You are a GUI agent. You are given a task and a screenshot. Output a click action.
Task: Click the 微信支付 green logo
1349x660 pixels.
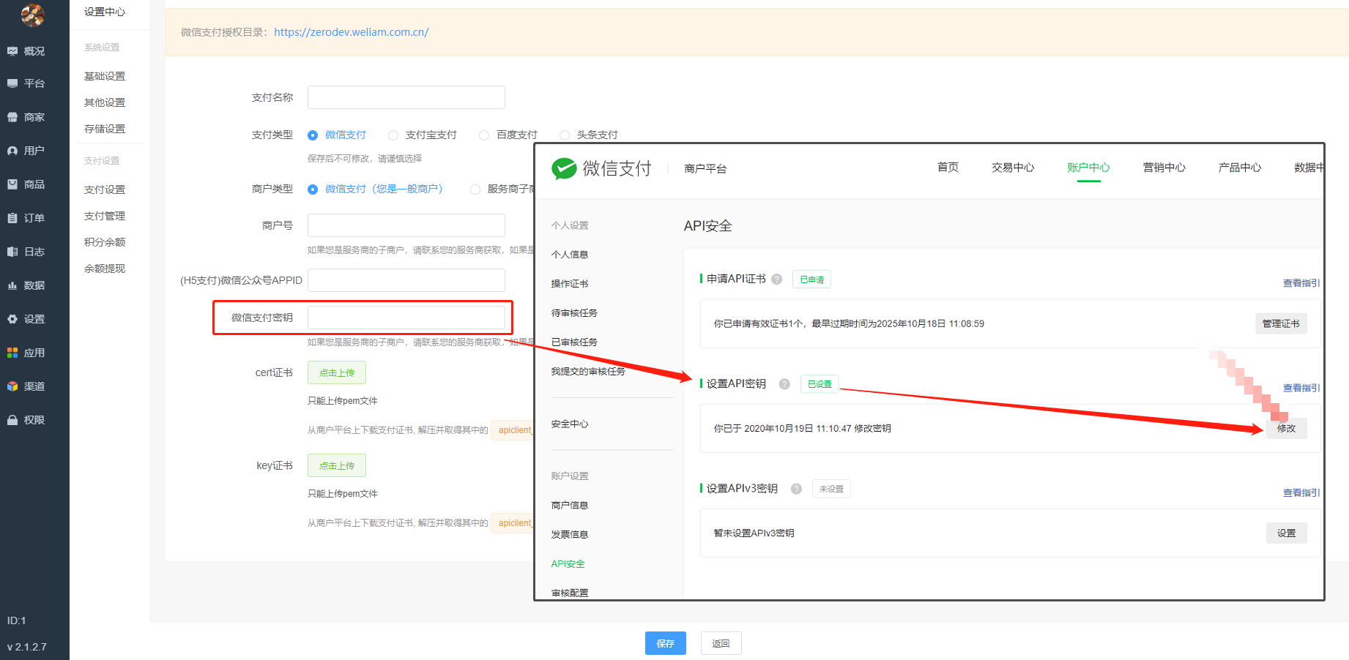(x=564, y=169)
